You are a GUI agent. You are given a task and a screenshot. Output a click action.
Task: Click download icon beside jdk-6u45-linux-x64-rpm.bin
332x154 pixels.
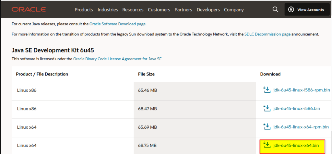[267, 127]
